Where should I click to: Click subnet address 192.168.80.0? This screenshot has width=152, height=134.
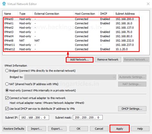tap(124, 36)
